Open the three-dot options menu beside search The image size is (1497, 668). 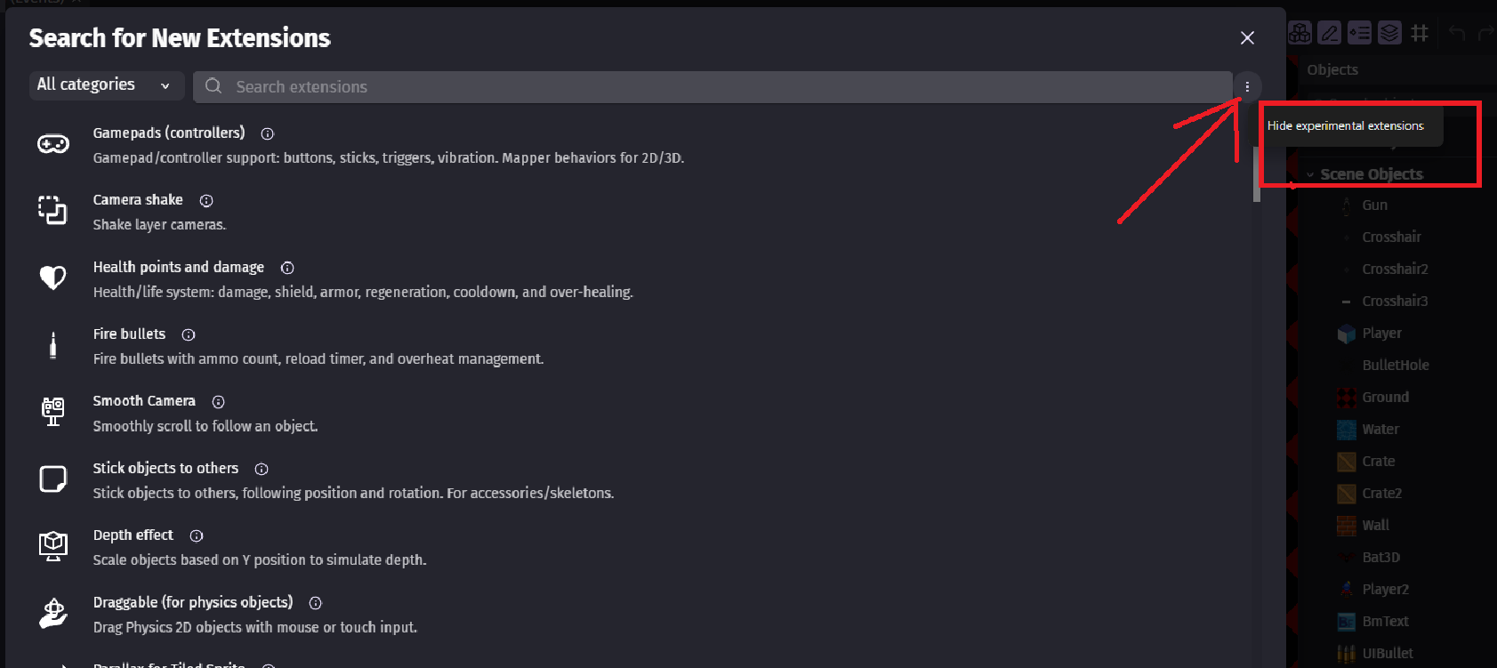tap(1247, 86)
